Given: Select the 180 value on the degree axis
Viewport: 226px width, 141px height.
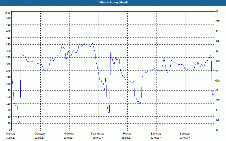Looking at the screenshot, I should pyautogui.click(x=8, y=90).
